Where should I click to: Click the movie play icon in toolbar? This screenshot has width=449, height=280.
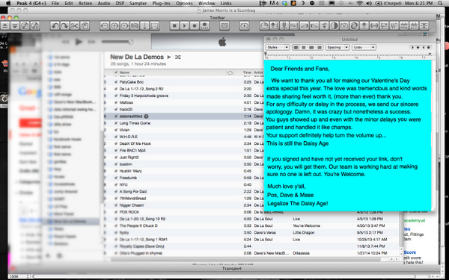pyautogui.click(x=244, y=26)
